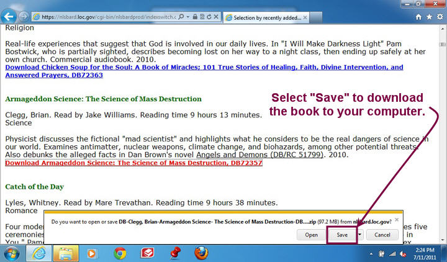Image resolution: width=447 pixels, height=262 pixels.
Task: Open Windows Explorer folder in taskbar
Action: point(66,253)
